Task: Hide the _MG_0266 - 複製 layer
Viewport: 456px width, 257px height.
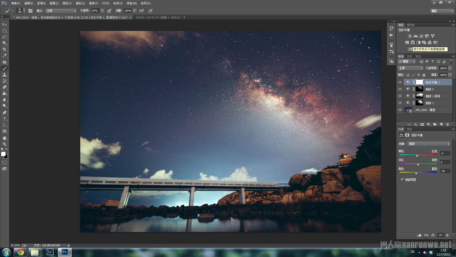Action: [400, 110]
